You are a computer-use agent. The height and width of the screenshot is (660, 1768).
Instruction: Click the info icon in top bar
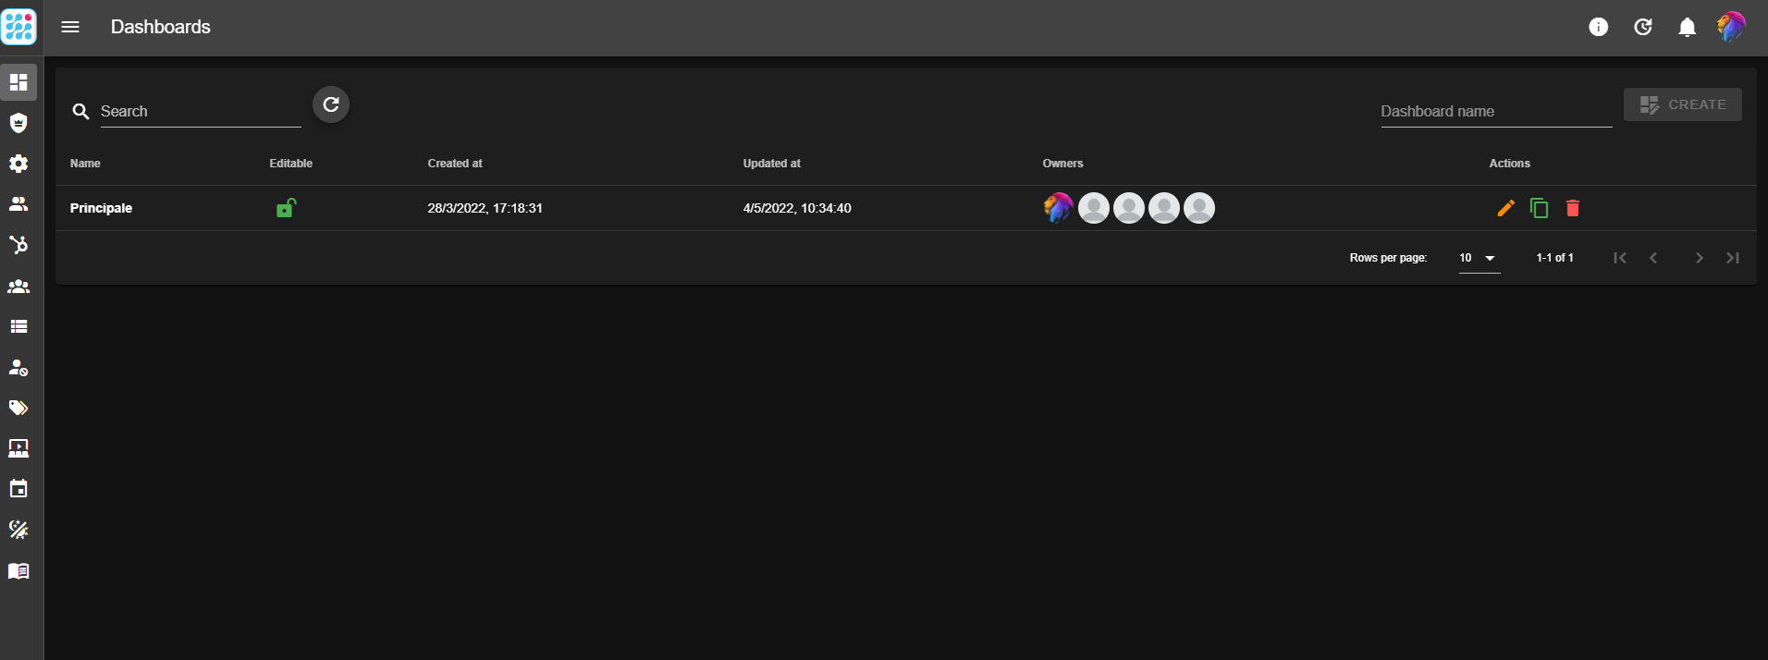tap(1598, 27)
